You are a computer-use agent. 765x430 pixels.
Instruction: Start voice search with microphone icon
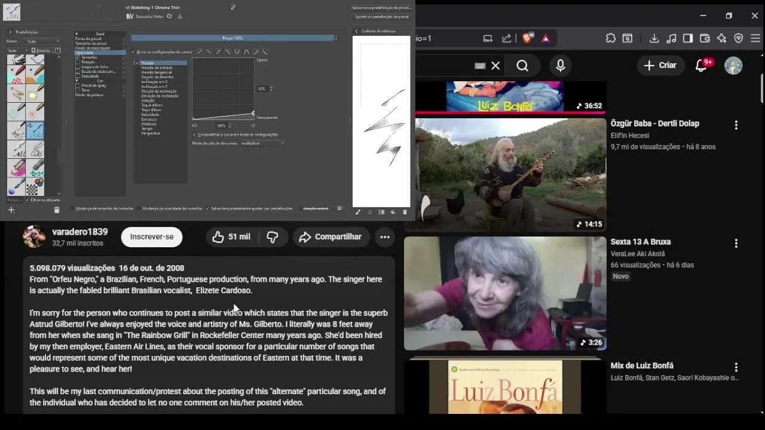(560, 66)
